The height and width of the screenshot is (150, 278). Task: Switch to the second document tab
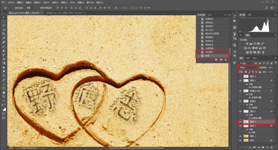[65, 13]
